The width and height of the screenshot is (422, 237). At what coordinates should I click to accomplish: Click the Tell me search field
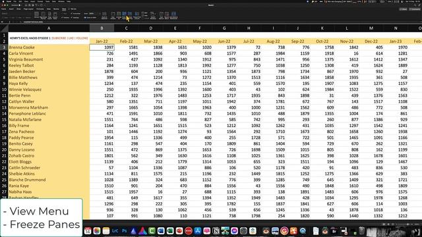[x=73, y=9]
